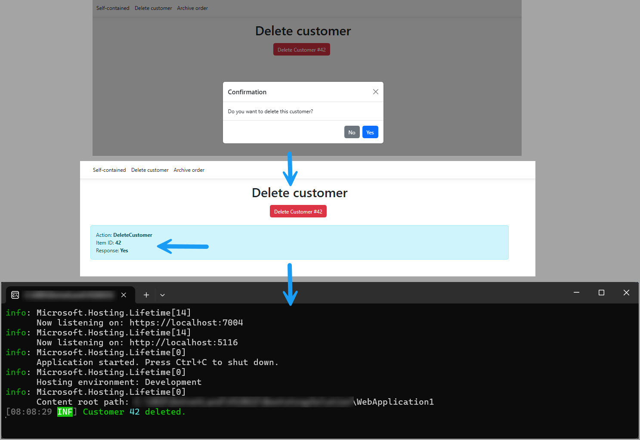Viewport: 640px width, 440px height.
Task: Click the 'Delete customer' heading in lower page
Action: 300,193
